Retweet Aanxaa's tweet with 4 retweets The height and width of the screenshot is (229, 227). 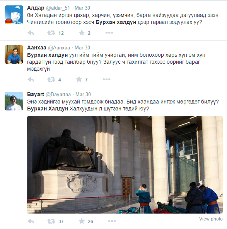51,80
